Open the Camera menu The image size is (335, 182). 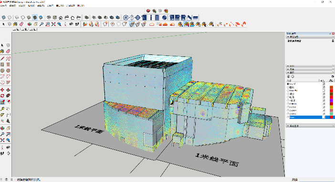[31, 6]
